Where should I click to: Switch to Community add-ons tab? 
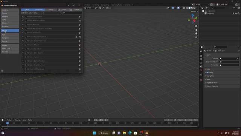tap(39, 10)
